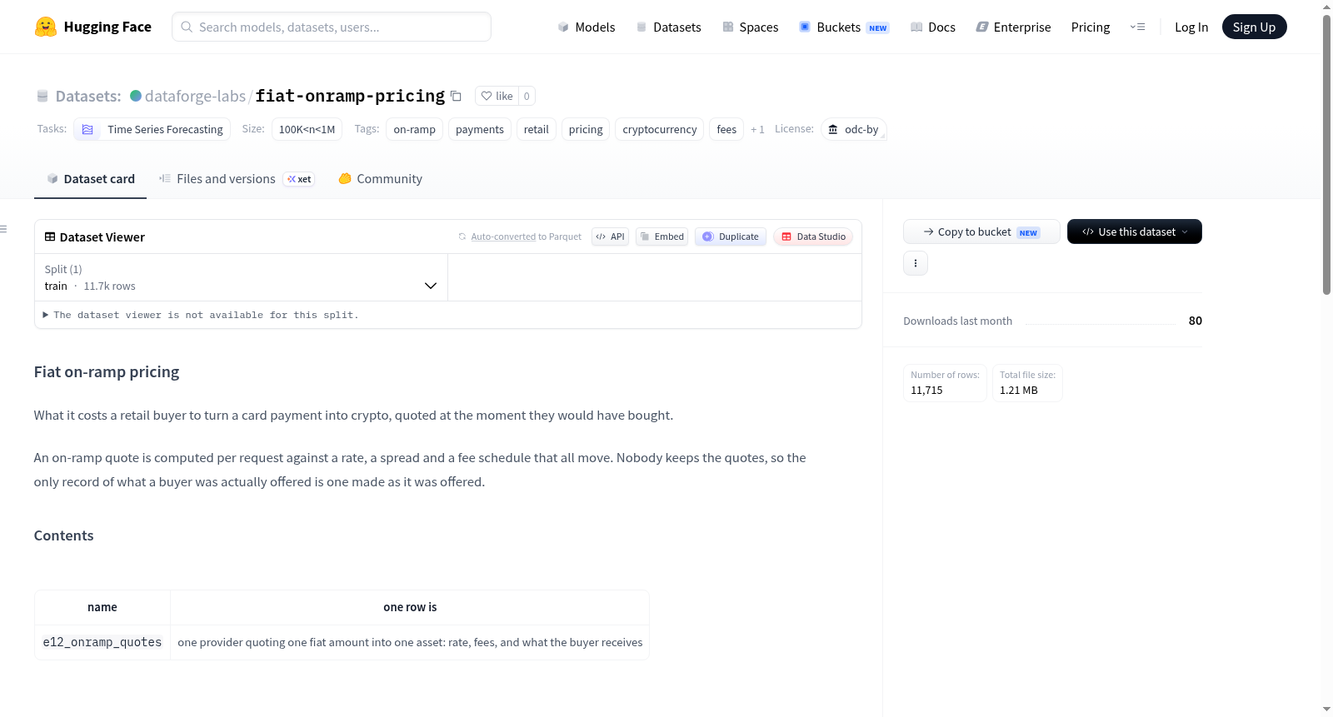Viewport: 1333px width, 717px height.
Task: Open the odc-by license tag
Action: (854, 129)
